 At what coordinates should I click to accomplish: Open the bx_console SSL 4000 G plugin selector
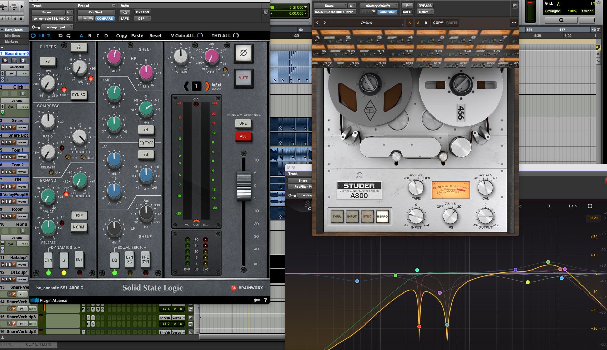[x=53, y=19]
